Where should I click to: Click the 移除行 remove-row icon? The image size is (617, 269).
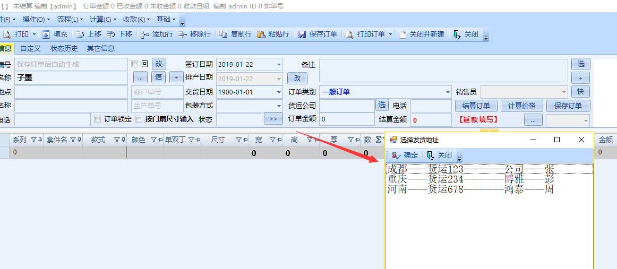182,34
